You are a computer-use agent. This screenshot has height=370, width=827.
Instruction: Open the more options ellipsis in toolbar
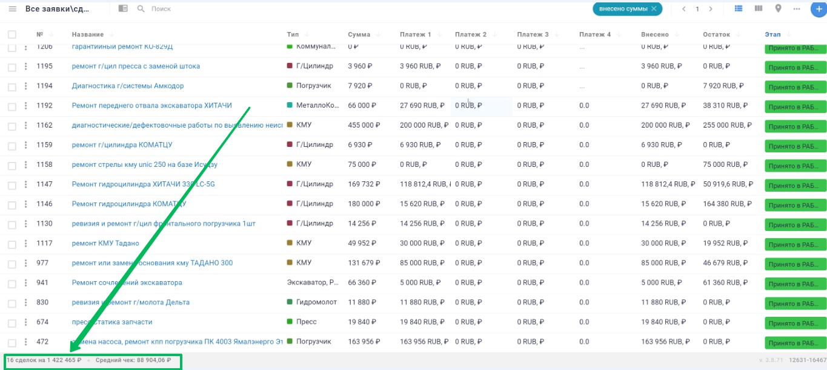point(797,9)
